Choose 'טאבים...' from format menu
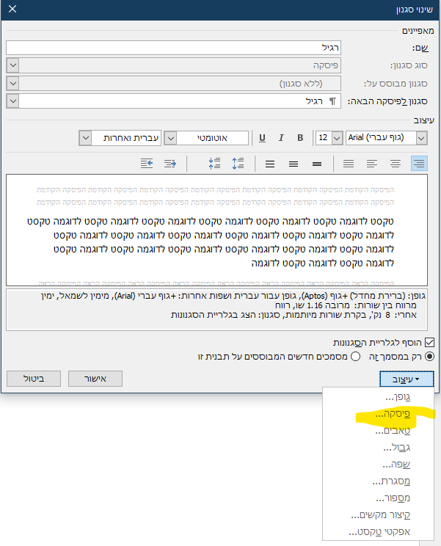This screenshot has height=546, width=441. tap(379, 431)
